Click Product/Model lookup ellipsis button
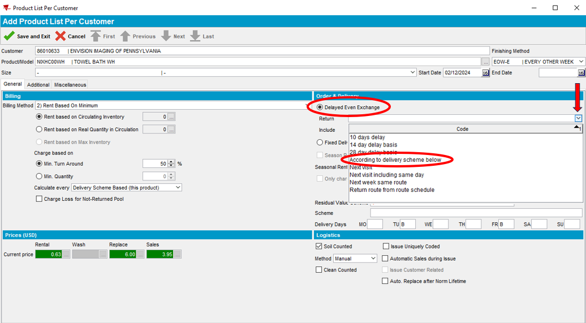The width and height of the screenshot is (586, 323). coord(485,62)
